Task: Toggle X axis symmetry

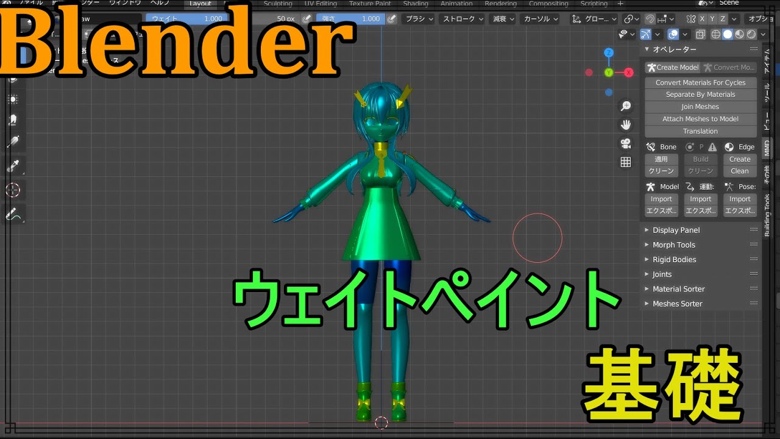Action: point(703,19)
